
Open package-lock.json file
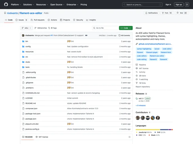[x=33, y=114]
